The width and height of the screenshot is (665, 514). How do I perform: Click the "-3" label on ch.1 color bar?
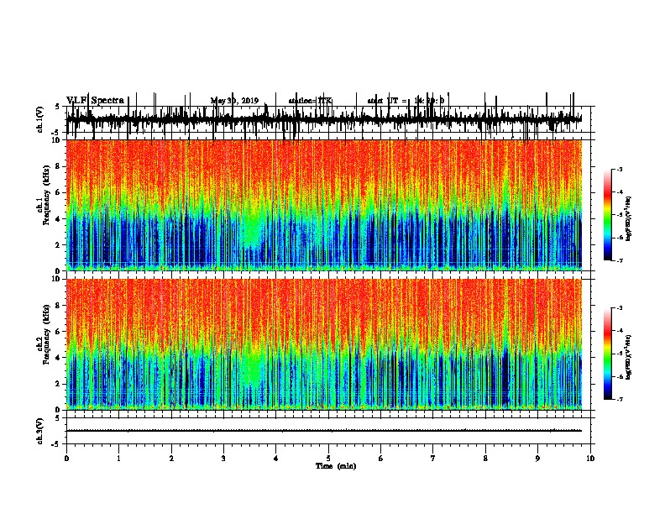click(619, 169)
